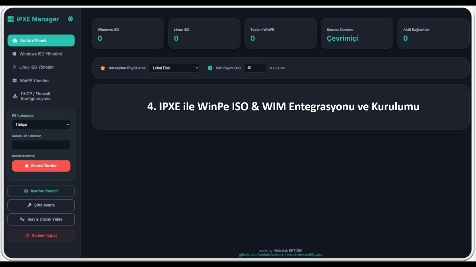
Task: Click the DHCP network icon in sidebar
Action: [x=15, y=96]
